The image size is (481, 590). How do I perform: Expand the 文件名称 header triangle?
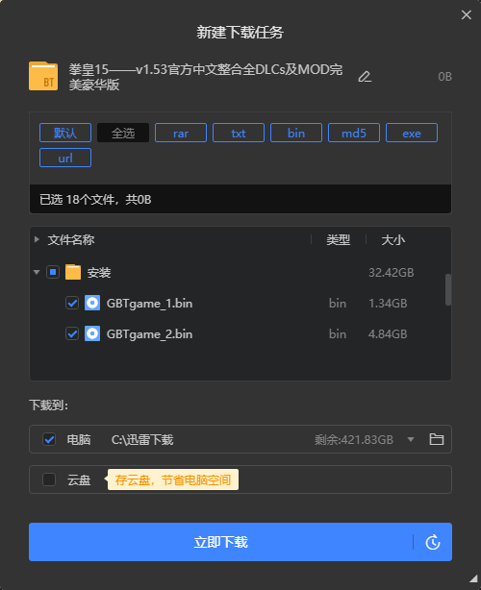(37, 239)
